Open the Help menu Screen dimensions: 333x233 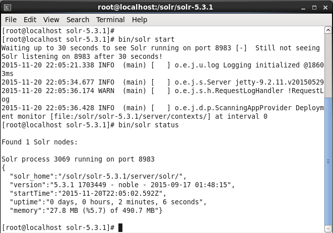coord(140,20)
